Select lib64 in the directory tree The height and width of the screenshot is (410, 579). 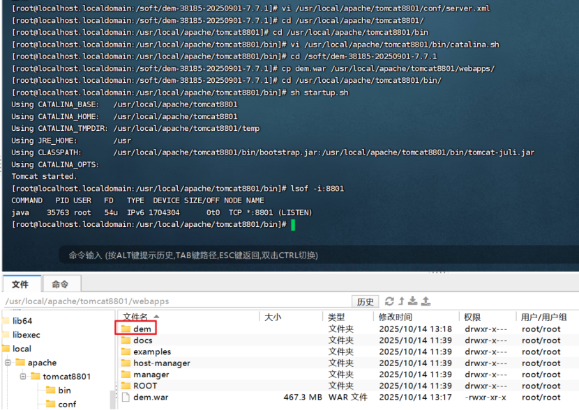point(22,321)
